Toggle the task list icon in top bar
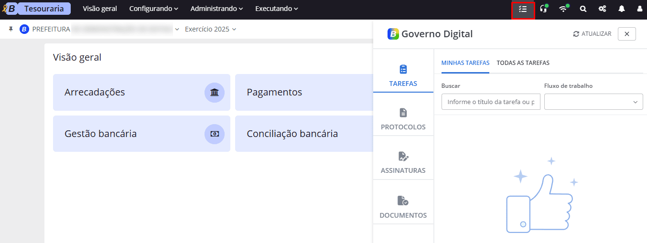 coord(523,9)
